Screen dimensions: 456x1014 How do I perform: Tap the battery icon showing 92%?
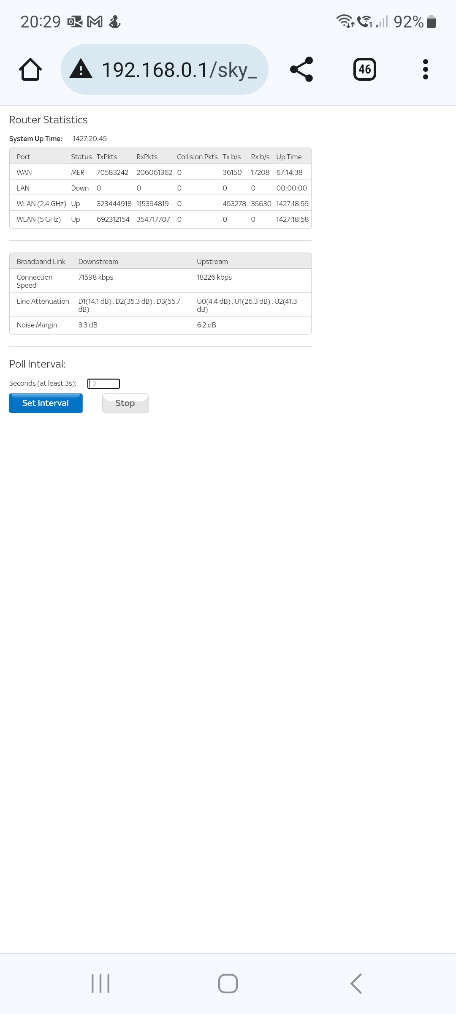click(x=431, y=22)
